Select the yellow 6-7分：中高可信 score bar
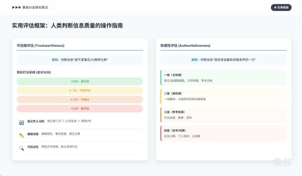 tap(80, 91)
